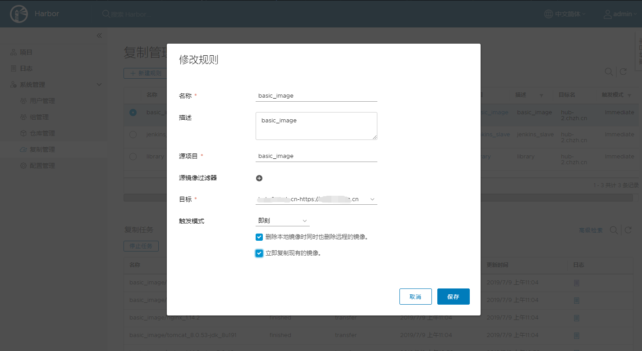Click search icon in 复制任务 section

tap(614, 230)
